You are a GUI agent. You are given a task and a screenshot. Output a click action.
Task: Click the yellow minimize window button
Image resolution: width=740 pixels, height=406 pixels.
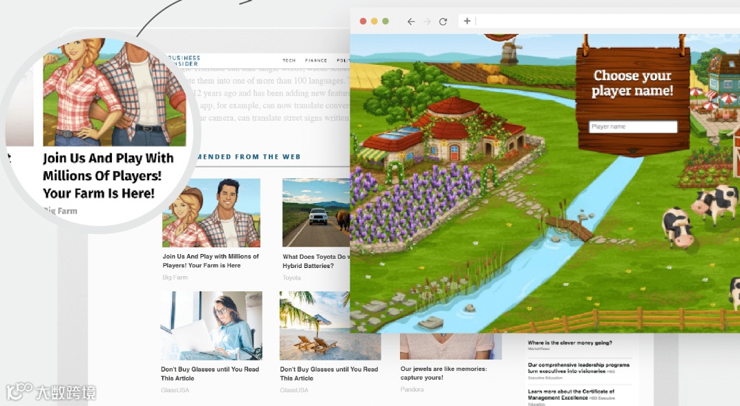374,21
